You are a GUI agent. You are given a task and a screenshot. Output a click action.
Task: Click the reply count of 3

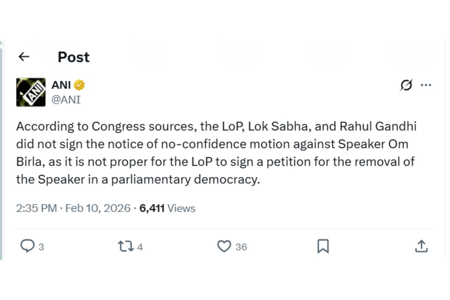[41, 247]
